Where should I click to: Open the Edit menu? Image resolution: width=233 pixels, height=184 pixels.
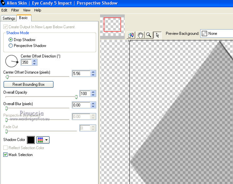[4, 10]
